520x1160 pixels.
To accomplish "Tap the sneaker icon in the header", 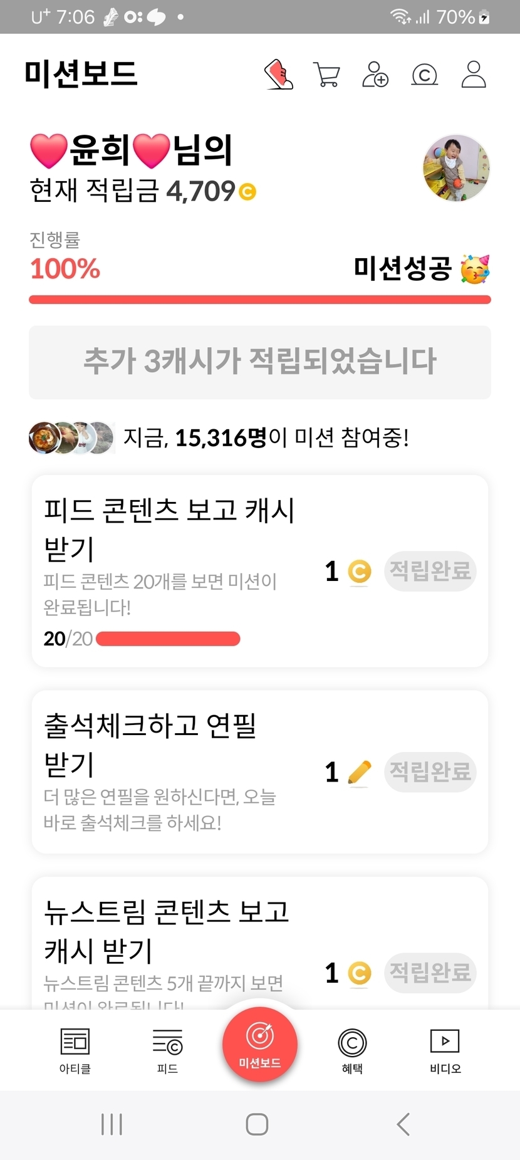I will [x=279, y=75].
